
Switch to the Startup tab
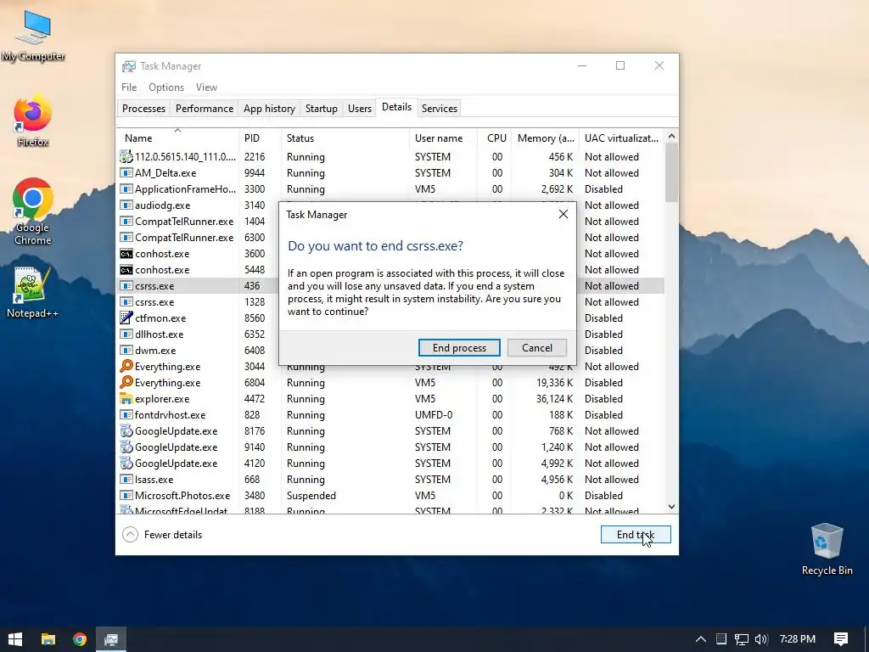click(x=322, y=108)
